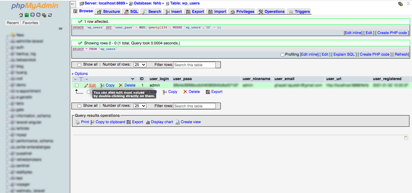
Task: Tick the checkbox for the admin row
Action: 77,85
